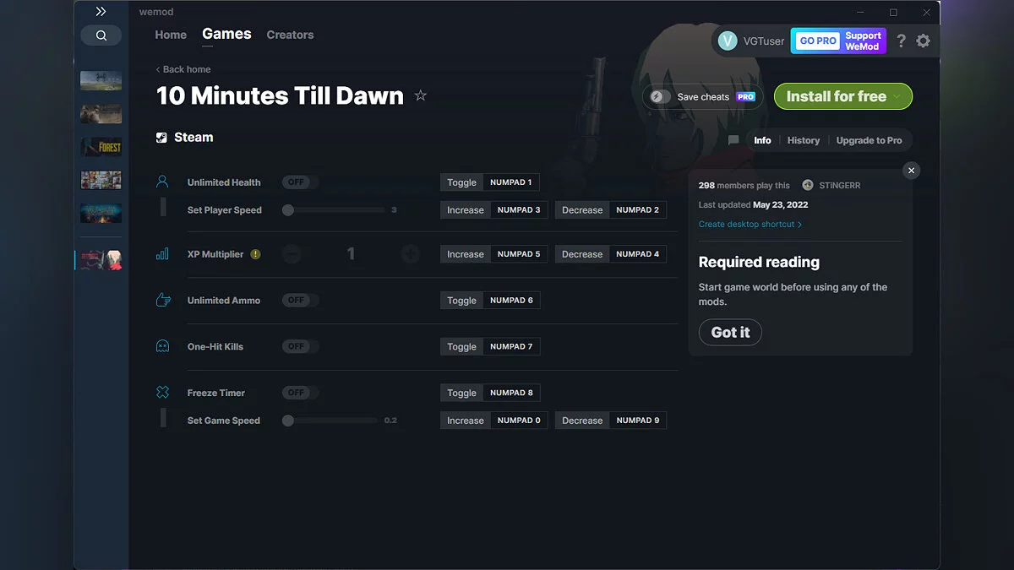Select the second game thumbnail in sidebar
This screenshot has height=570, width=1014.
[101, 114]
